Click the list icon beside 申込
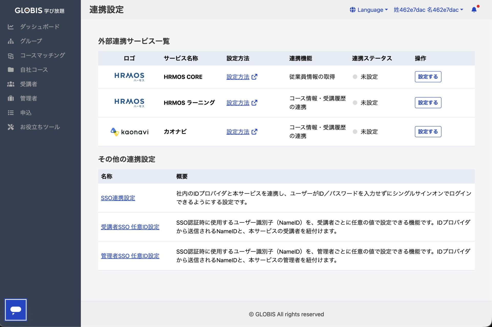The height and width of the screenshot is (327, 492). click(11, 113)
